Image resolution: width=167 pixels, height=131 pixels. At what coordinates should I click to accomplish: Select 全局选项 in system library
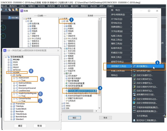(x=72, y=101)
